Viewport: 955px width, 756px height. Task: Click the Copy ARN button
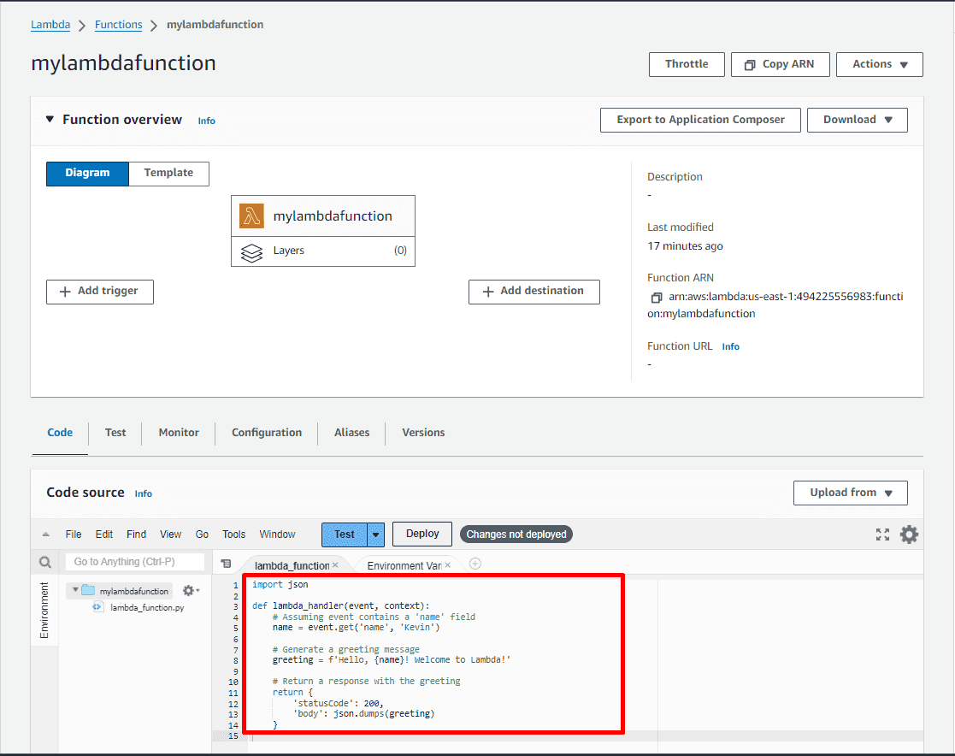[781, 64]
